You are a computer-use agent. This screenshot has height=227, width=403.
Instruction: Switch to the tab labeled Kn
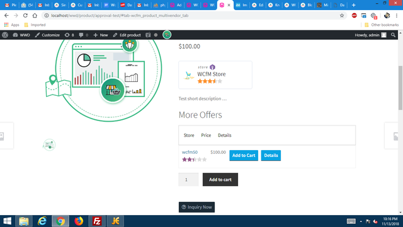[274, 5]
